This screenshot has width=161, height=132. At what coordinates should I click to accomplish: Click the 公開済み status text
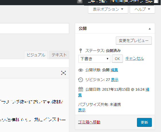coord(113,51)
